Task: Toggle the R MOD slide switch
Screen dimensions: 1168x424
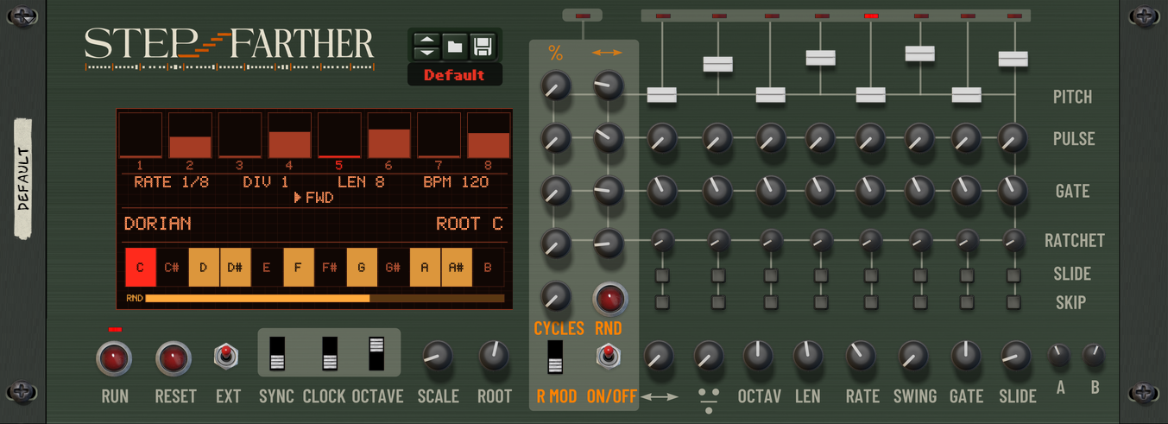Action: click(x=555, y=358)
